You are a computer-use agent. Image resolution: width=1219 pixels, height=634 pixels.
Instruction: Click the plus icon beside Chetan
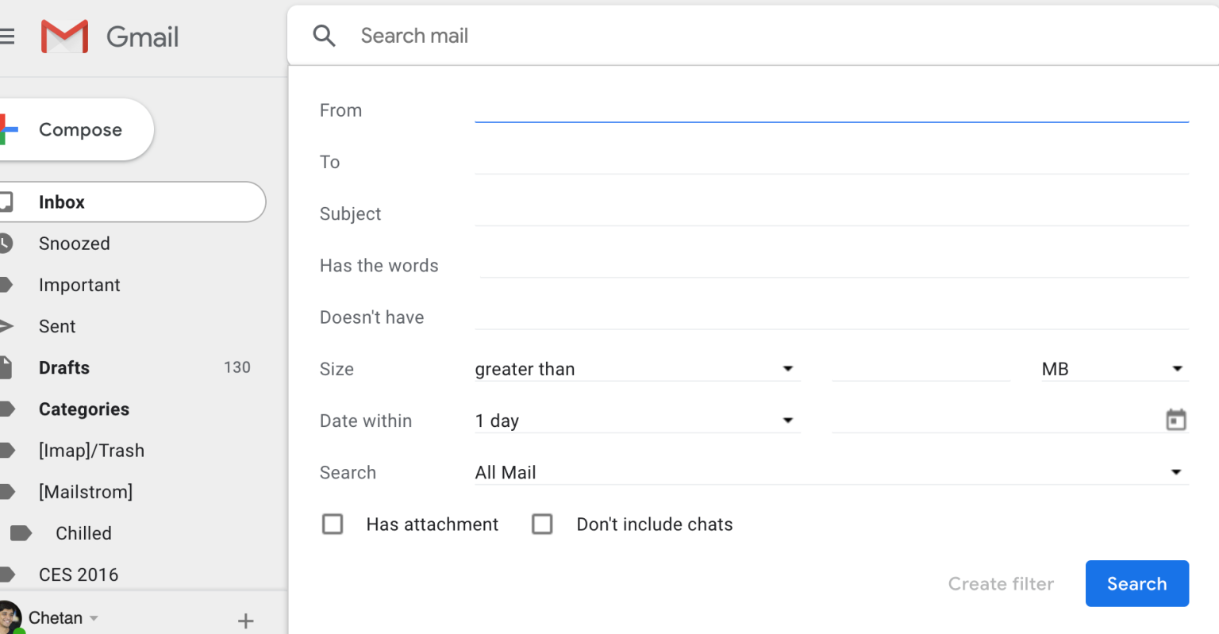[246, 621]
